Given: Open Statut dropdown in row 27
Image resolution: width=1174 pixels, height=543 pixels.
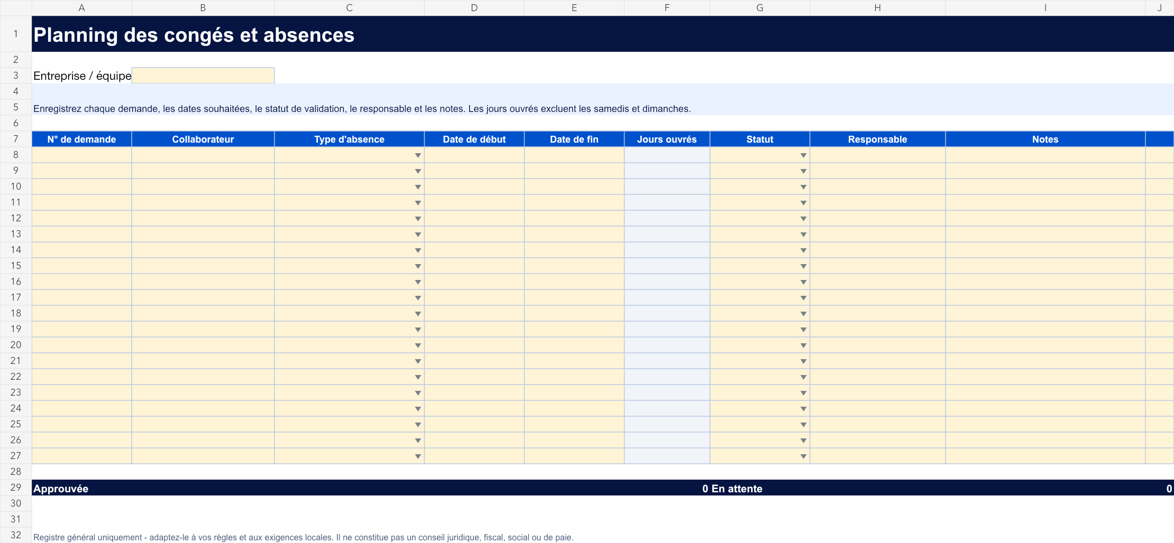Looking at the screenshot, I should 803,456.
